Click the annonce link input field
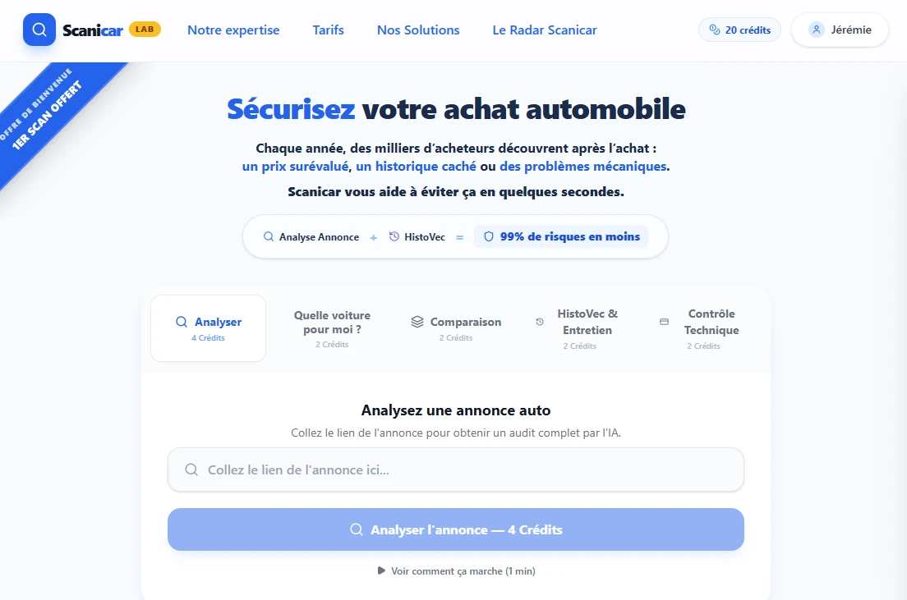The width and height of the screenshot is (907, 600). (455, 469)
